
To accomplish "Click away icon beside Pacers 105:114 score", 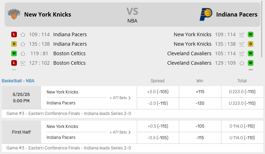I will [x=242, y=53].
